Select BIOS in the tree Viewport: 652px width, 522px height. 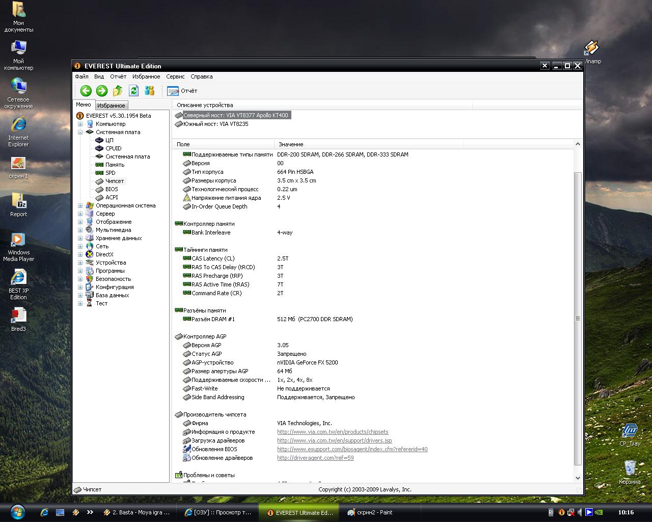112,189
